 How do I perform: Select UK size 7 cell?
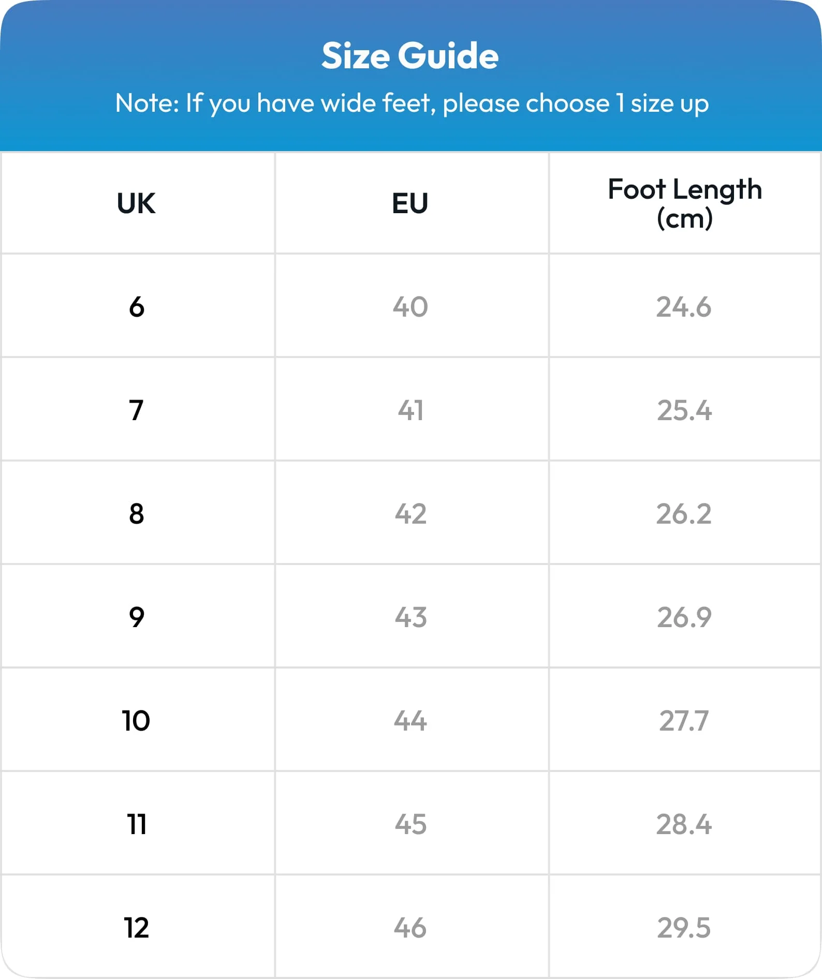(x=136, y=410)
